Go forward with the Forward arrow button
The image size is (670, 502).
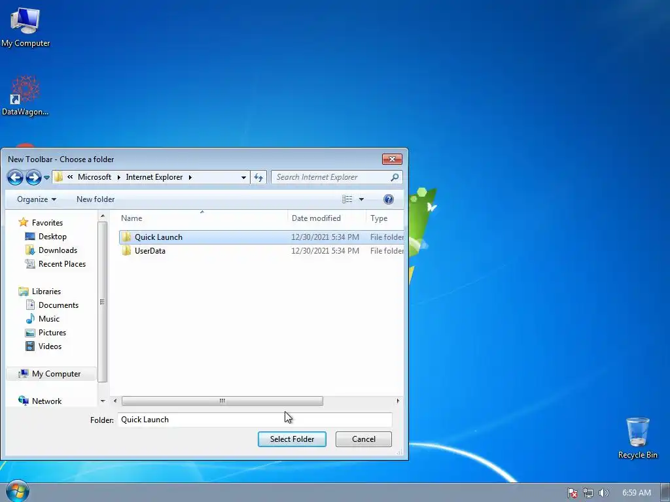point(33,177)
